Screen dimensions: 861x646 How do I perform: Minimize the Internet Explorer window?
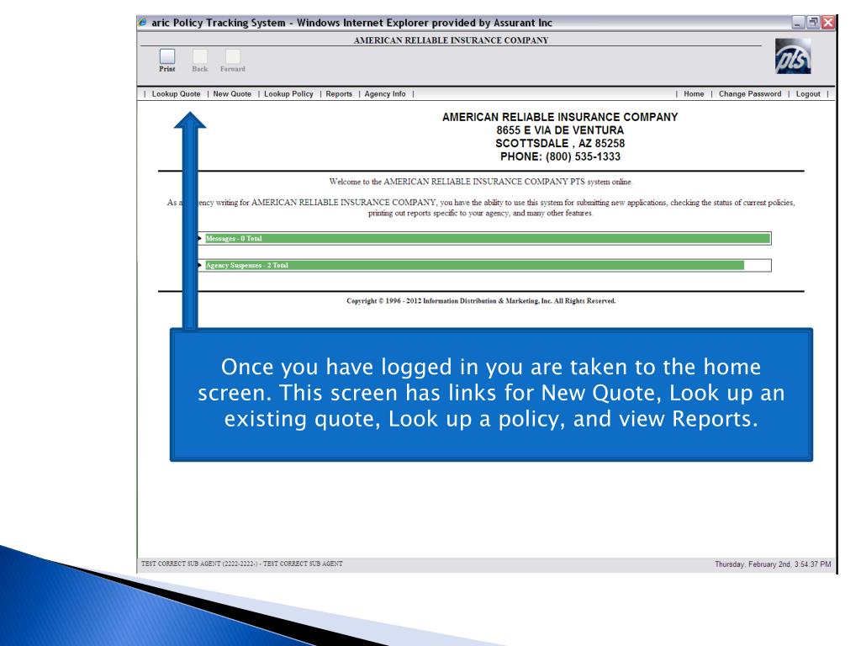(798, 23)
